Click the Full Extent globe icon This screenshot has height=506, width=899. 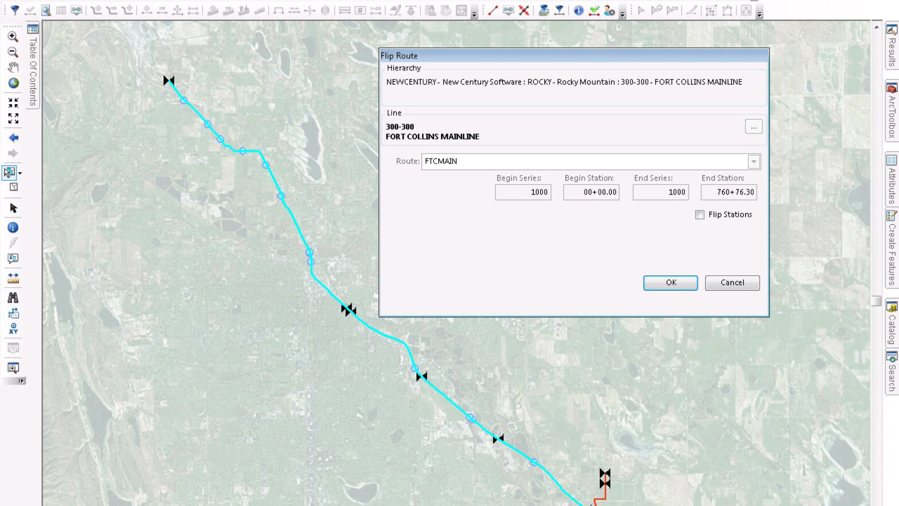13,83
